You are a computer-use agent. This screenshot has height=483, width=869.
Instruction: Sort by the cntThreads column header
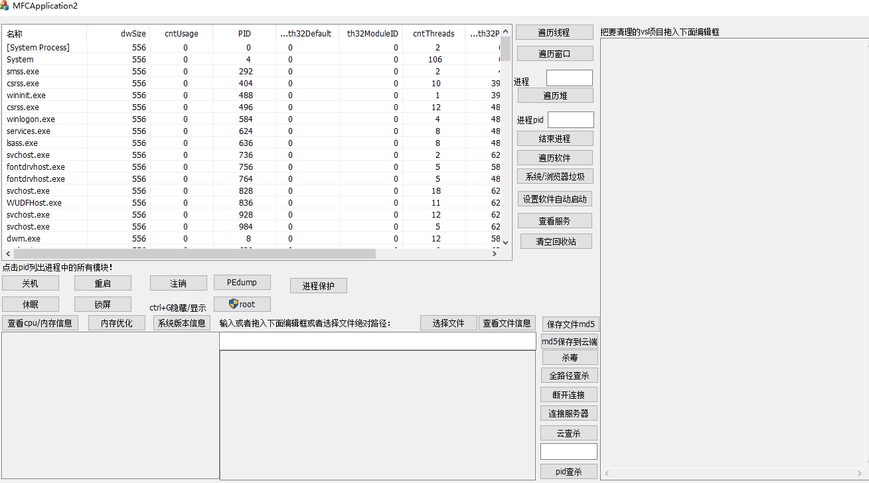pyautogui.click(x=434, y=33)
